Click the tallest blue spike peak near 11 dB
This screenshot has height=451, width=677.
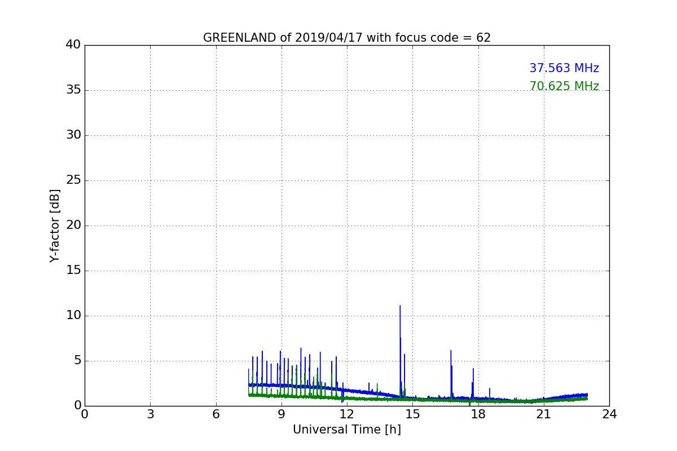(400, 306)
